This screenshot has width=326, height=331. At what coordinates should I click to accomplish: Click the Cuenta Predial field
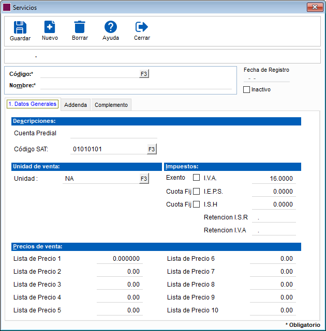point(114,133)
